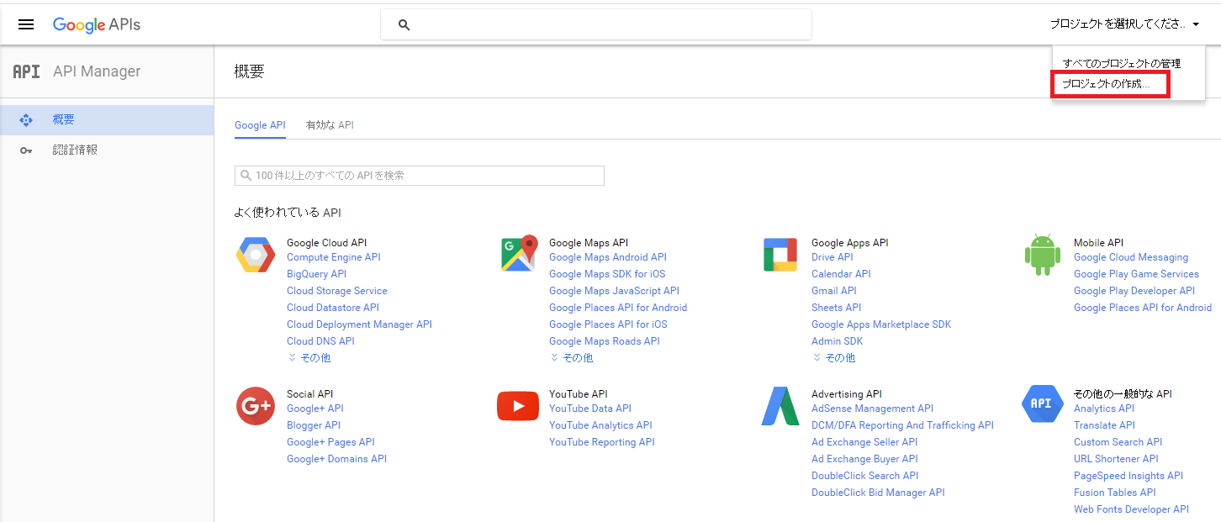Open the Blogger API link

pos(314,425)
